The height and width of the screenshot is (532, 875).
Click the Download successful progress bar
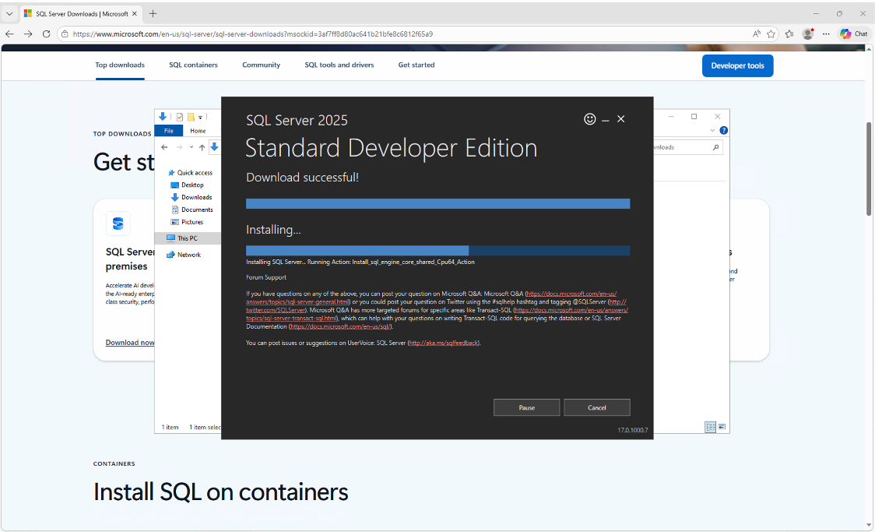coord(437,204)
